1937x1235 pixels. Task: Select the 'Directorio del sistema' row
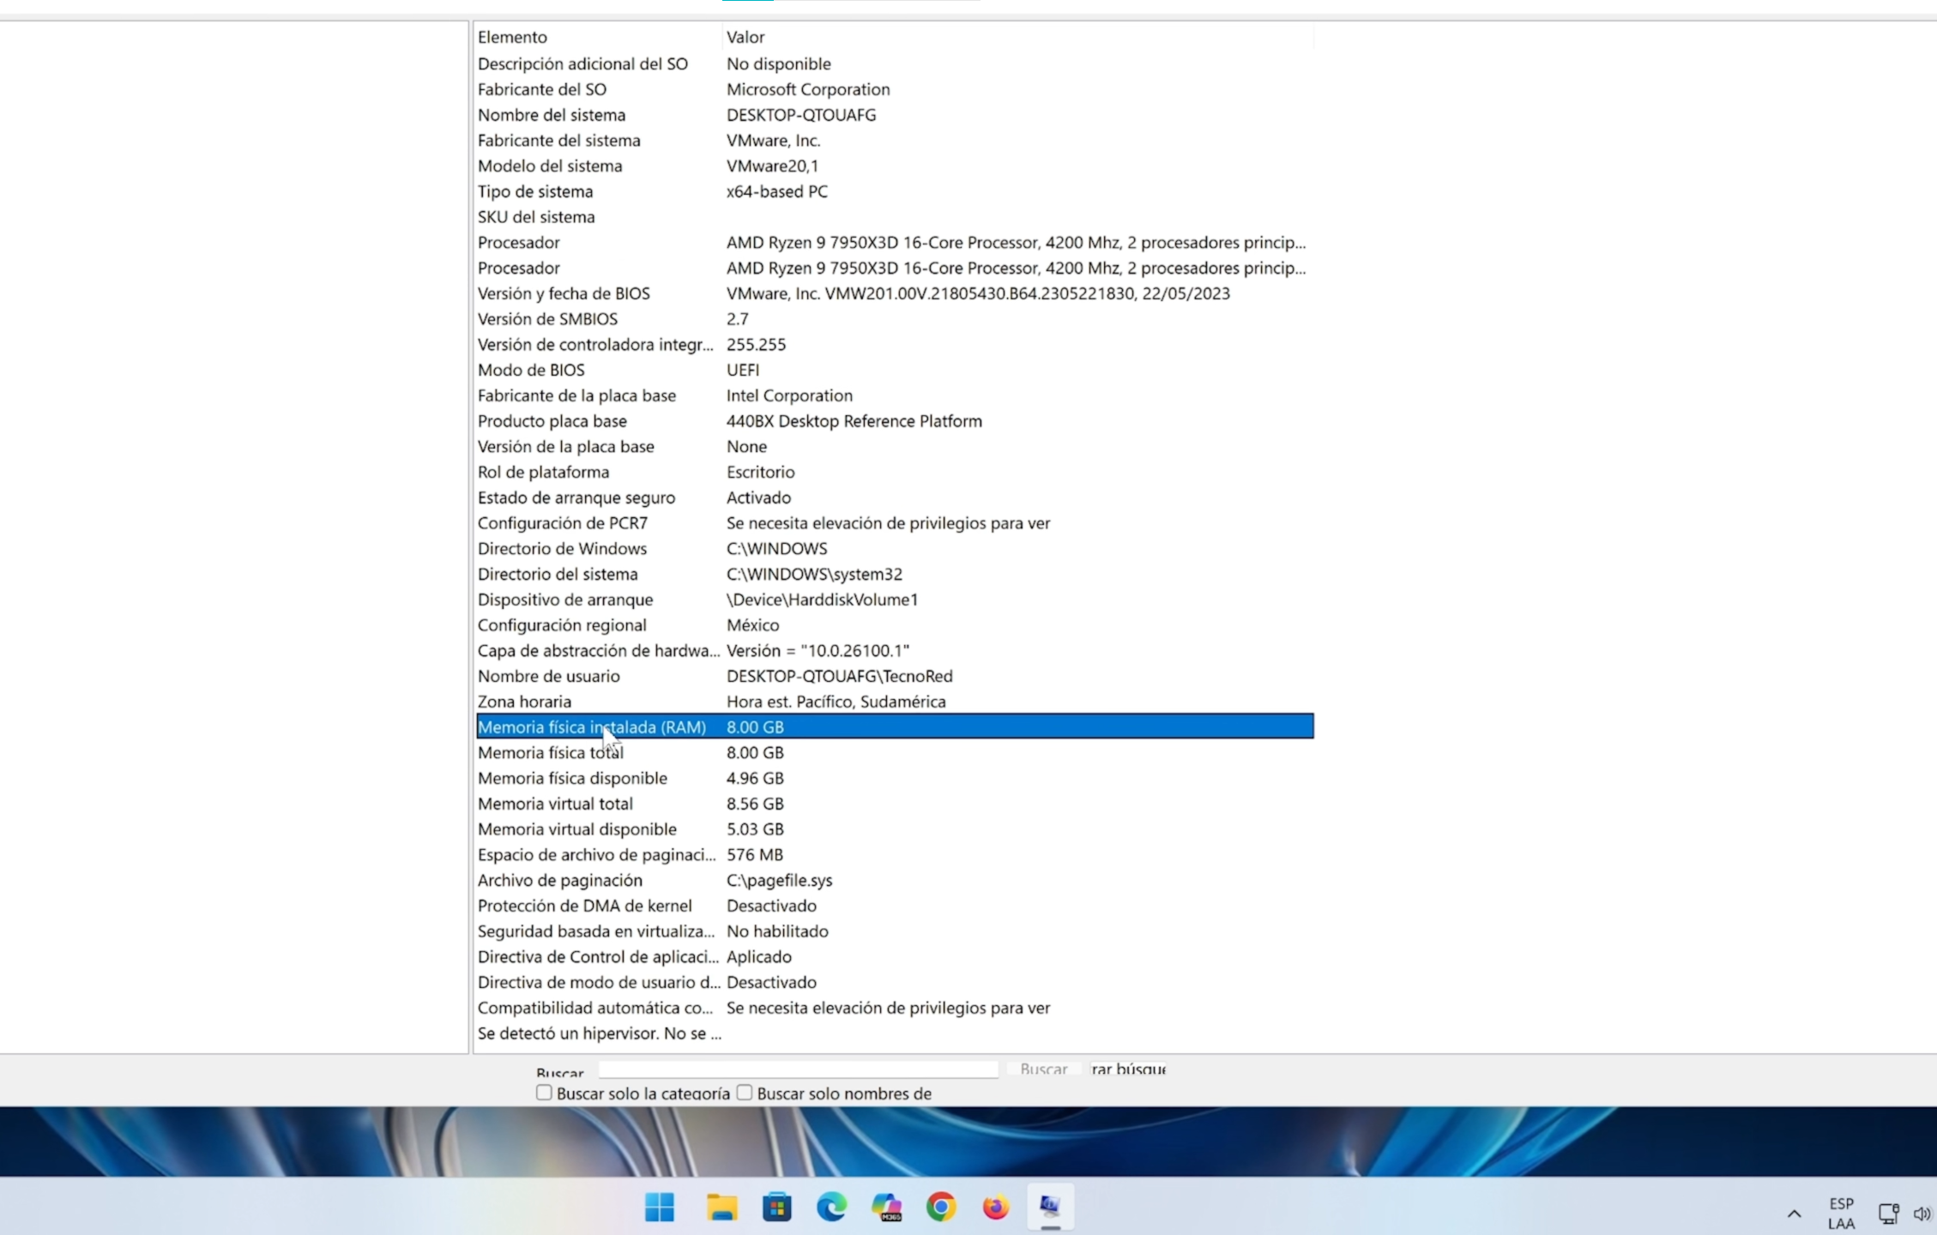pos(895,574)
